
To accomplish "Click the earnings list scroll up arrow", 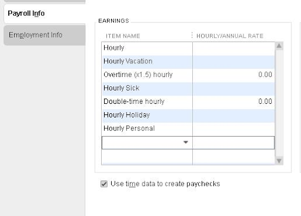I will (279, 46).
